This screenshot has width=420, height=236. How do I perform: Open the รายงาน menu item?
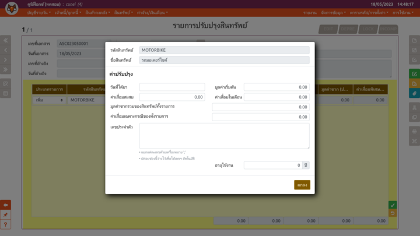[x=310, y=13]
